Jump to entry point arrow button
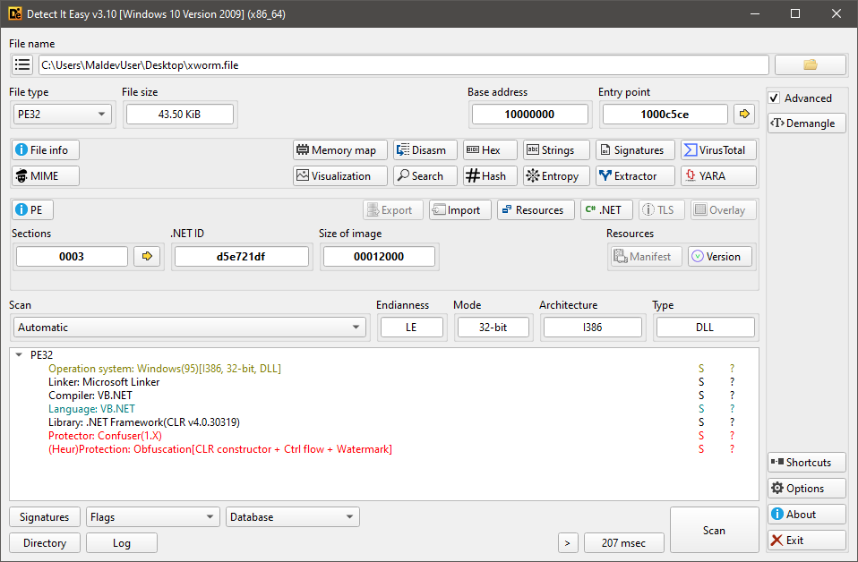Screen dimensions: 858x562 pos(744,114)
